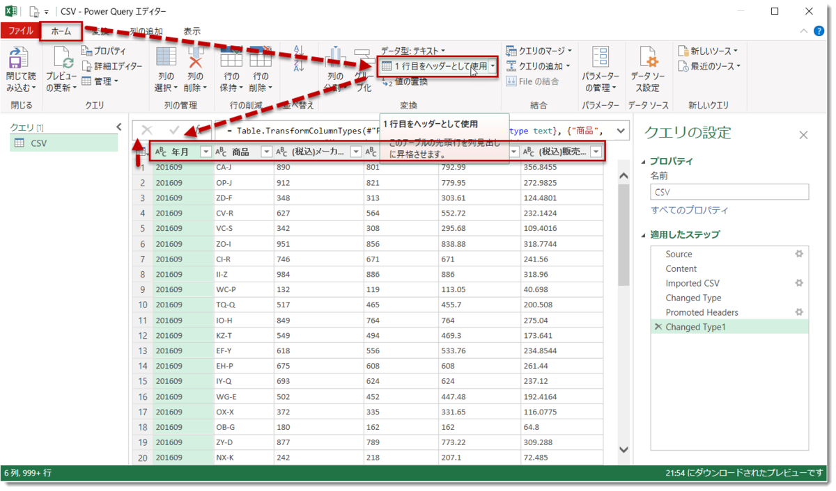Click Recent Sources (最近のソース)

point(709,66)
